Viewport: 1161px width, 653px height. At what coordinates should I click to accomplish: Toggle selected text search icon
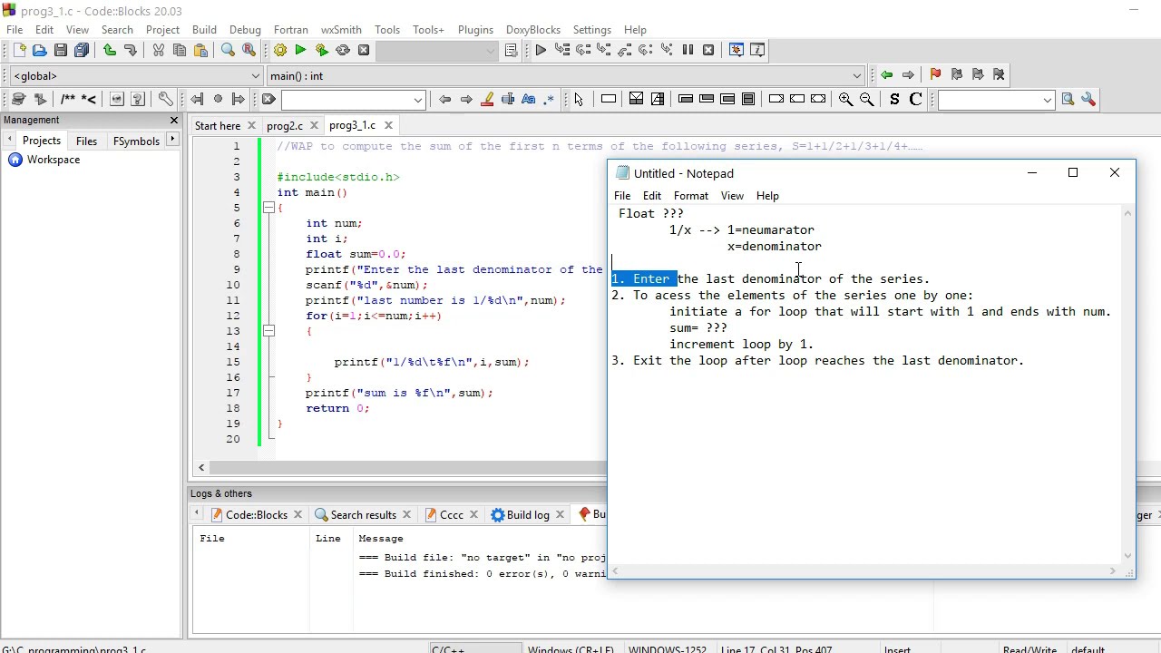pyautogui.click(x=508, y=100)
